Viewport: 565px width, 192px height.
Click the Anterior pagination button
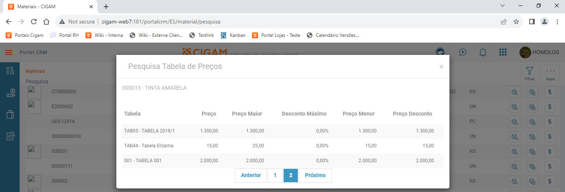pyautogui.click(x=251, y=176)
